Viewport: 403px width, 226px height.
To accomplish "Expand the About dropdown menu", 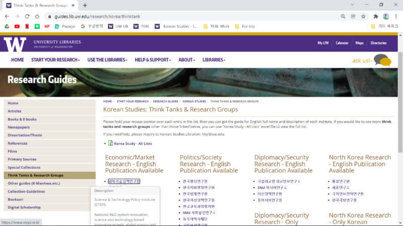I will (187, 60).
